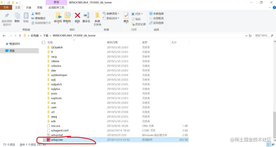Click Edit (编辑) in the Open group
Image resolution: width=276 pixels, height=147 pixels.
(x=136, y=19)
